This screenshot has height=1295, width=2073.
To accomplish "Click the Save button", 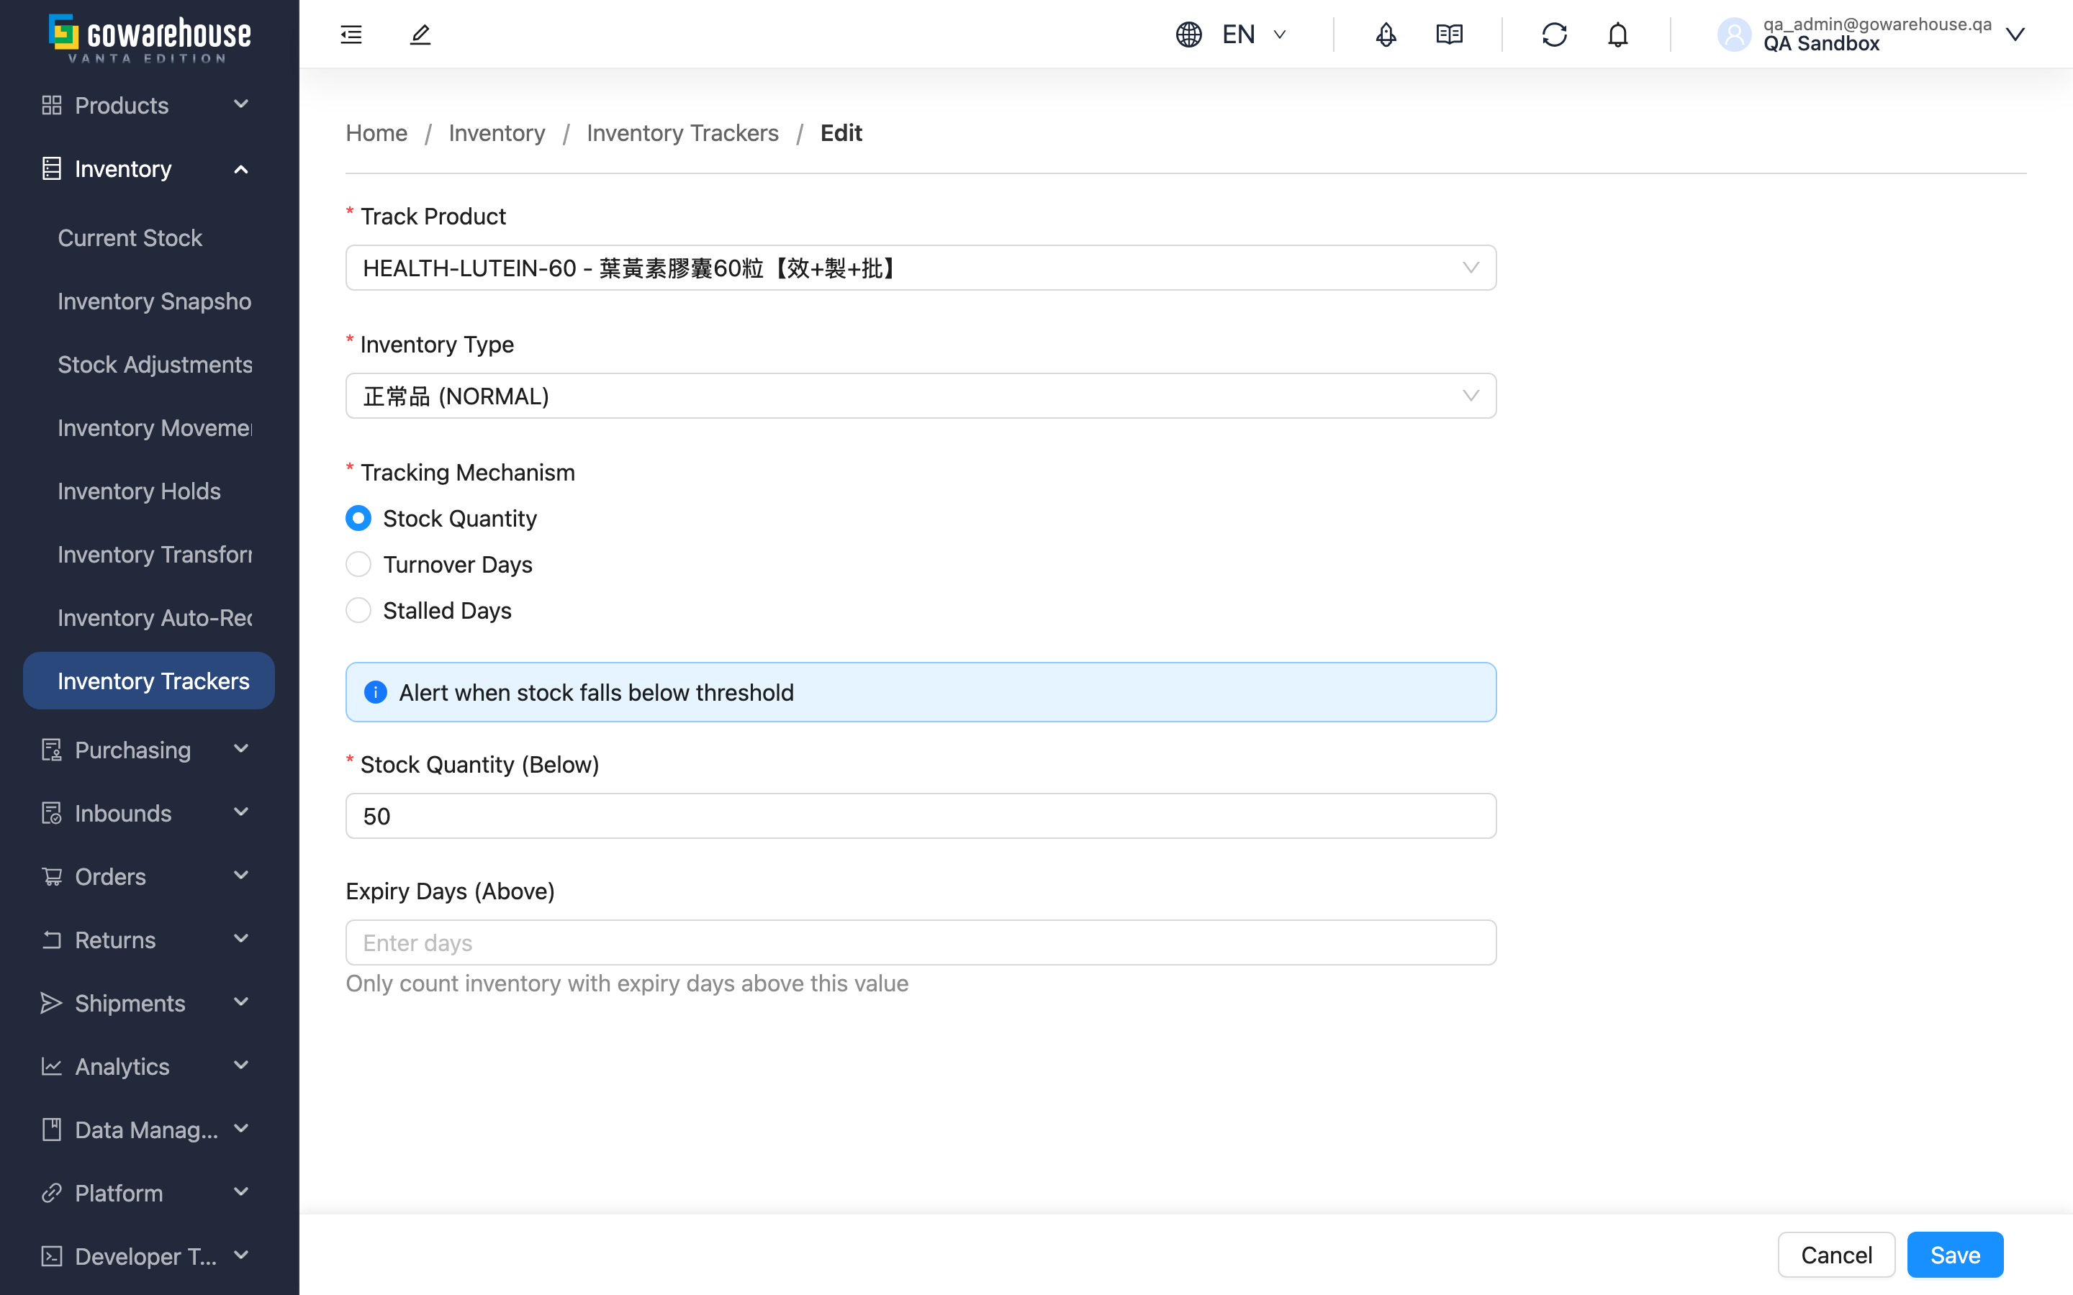I will click(1955, 1255).
